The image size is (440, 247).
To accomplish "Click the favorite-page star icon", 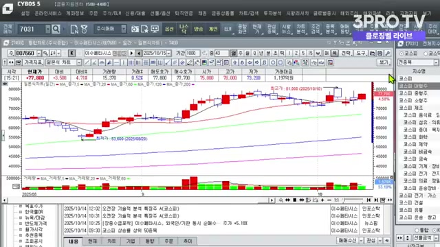I will (x=145, y=29).
